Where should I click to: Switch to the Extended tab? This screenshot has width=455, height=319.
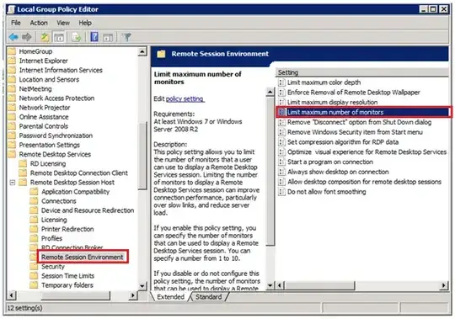[x=170, y=296]
